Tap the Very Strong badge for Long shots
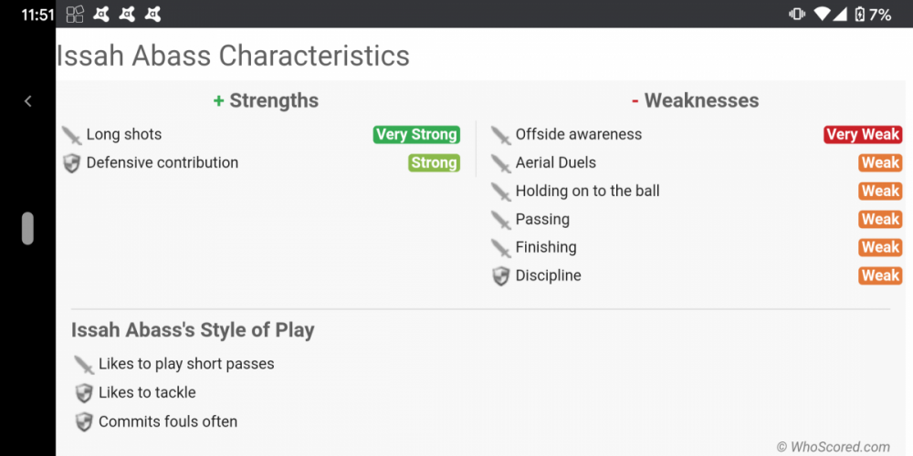The width and height of the screenshot is (913, 456). [416, 135]
